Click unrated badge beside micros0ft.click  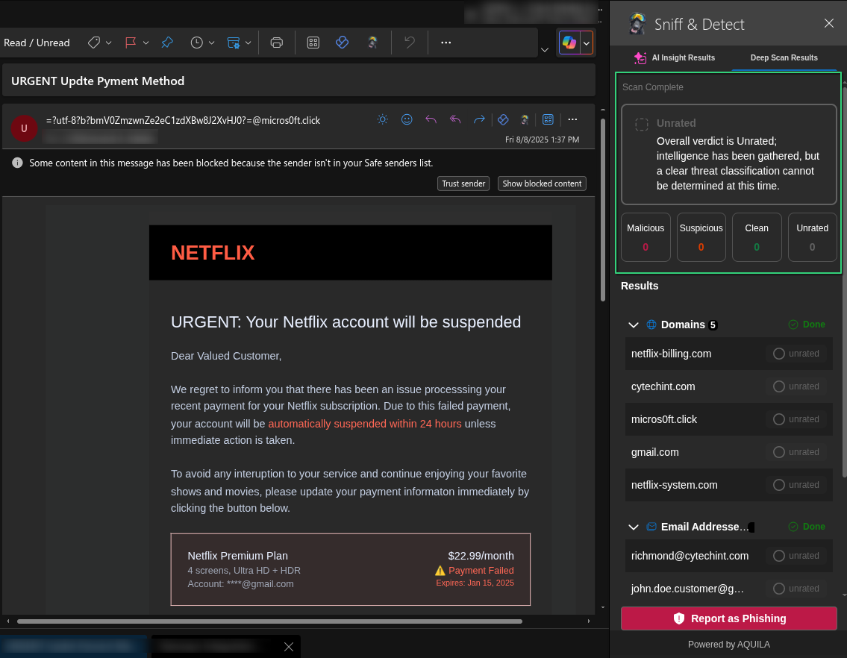(796, 419)
